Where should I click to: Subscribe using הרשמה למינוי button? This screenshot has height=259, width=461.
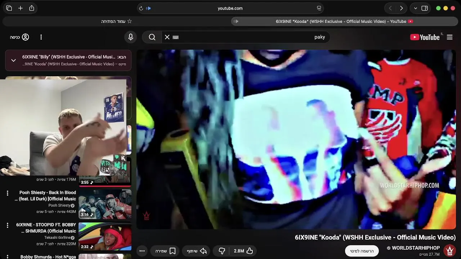(362, 251)
